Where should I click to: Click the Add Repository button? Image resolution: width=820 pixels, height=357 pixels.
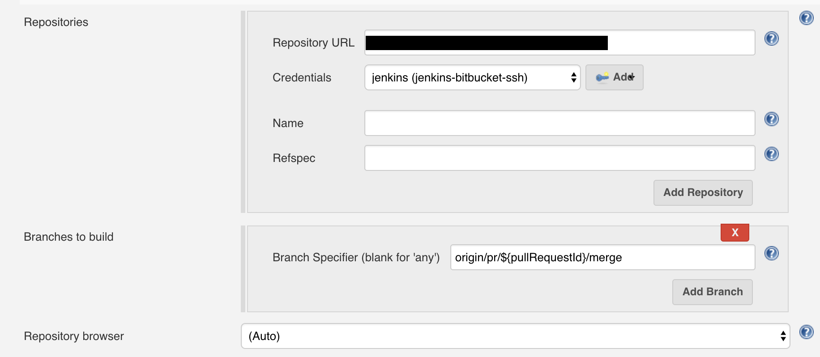(x=703, y=193)
